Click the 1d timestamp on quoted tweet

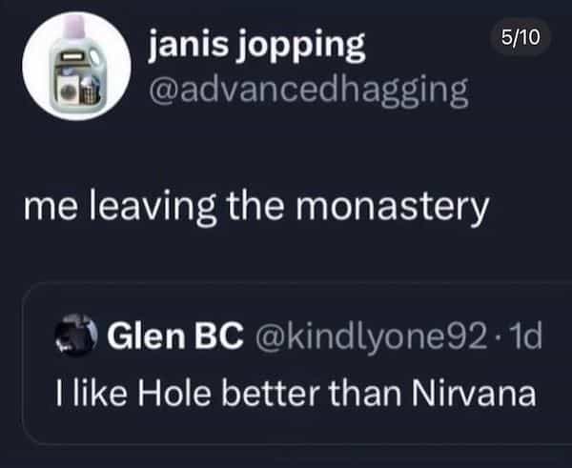525,336
